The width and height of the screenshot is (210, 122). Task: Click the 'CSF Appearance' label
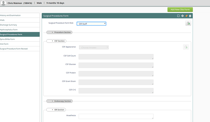point(69,47)
